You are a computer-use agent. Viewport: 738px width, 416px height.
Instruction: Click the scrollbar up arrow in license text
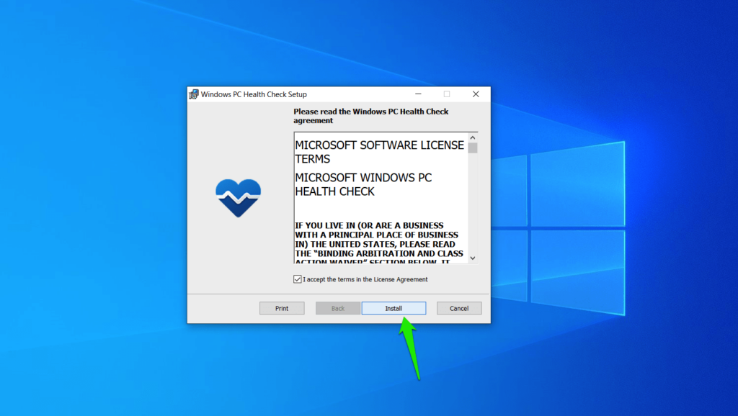point(474,137)
